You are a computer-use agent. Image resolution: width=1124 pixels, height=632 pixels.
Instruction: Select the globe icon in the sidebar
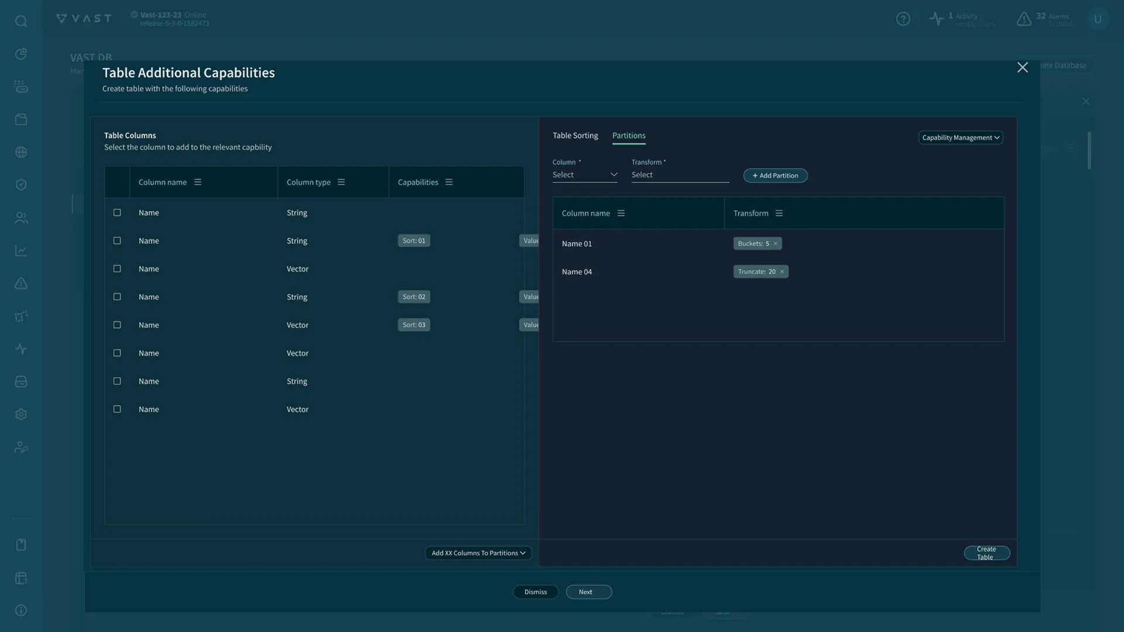(x=21, y=152)
